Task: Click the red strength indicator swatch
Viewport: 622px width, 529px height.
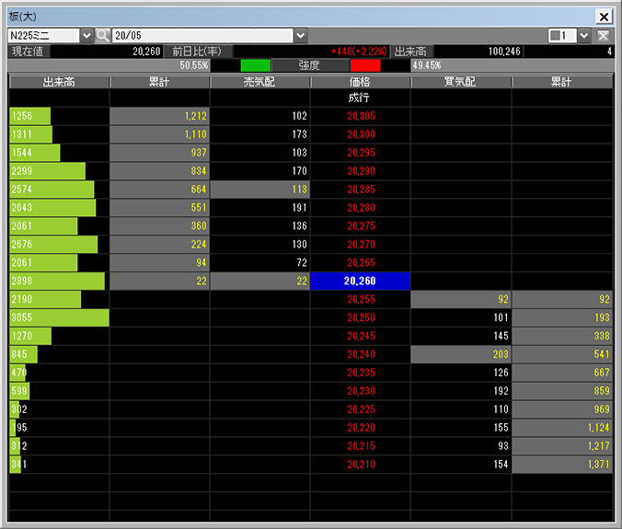Action: 365,65
